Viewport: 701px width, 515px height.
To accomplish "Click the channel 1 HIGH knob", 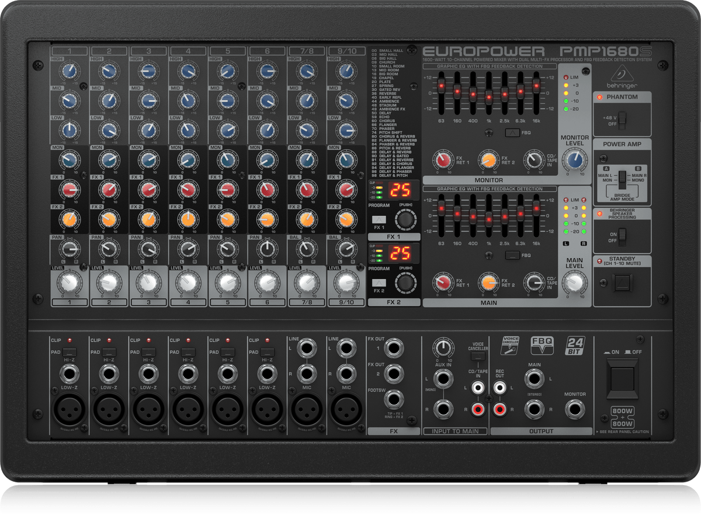I will point(69,71).
